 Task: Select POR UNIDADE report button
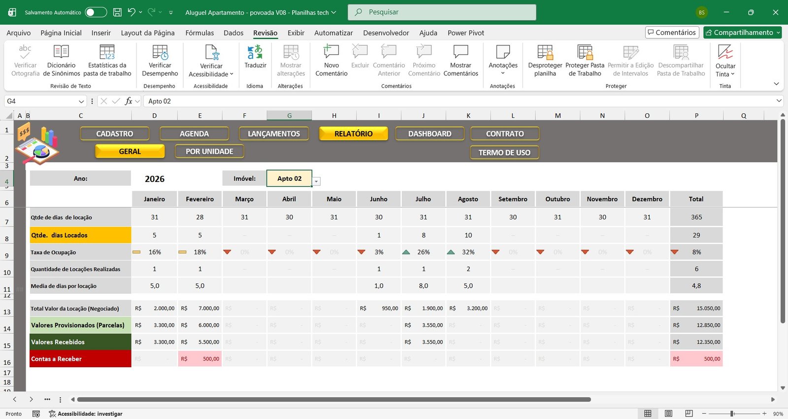(x=209, y=151)
